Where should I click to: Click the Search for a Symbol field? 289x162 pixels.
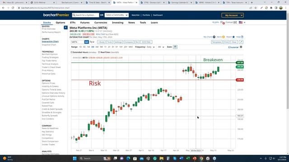[x=85, y=15]
